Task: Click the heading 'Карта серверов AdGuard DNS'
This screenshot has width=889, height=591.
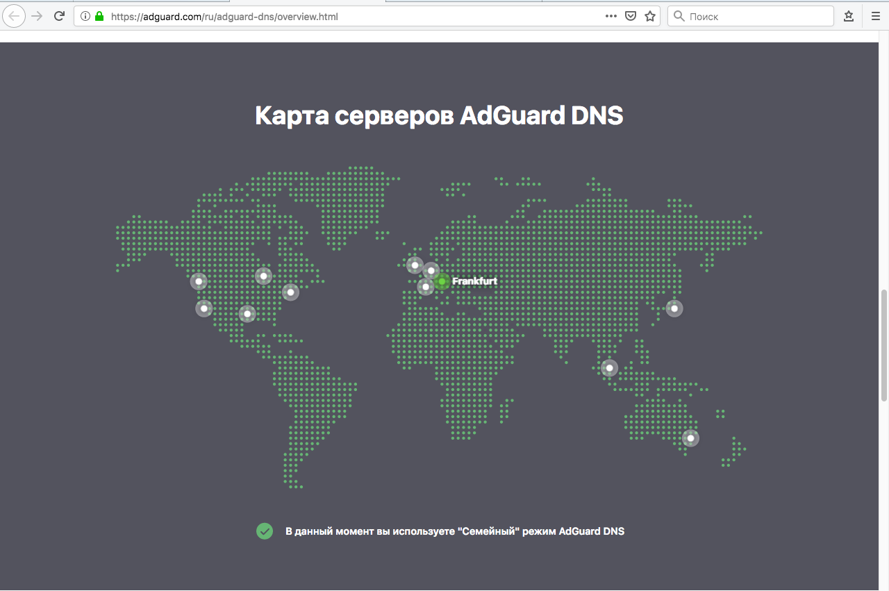Action: point(439,115)
